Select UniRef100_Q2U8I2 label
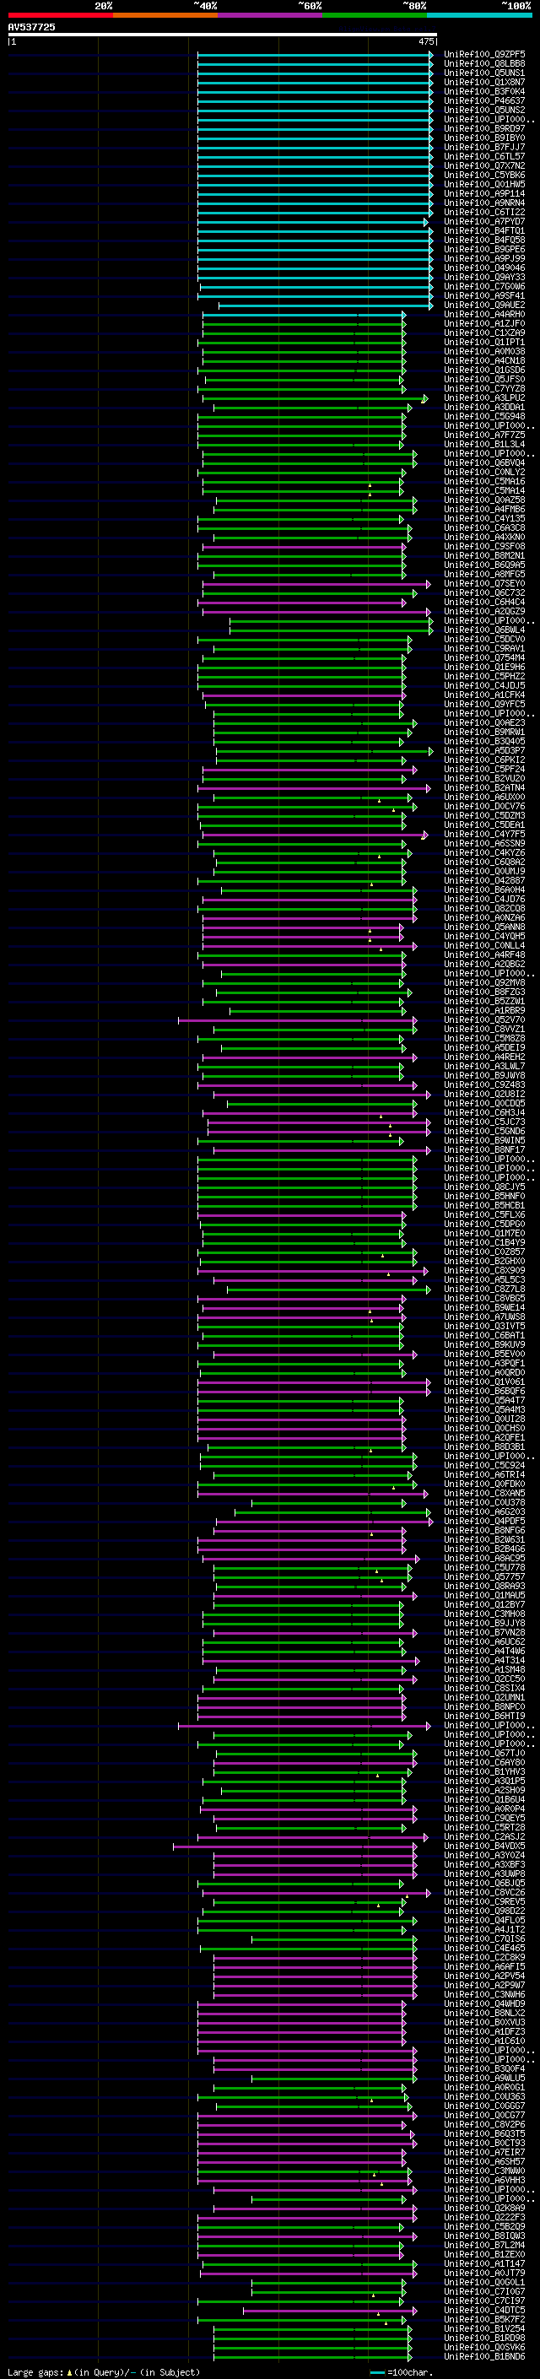Image resolution: width=540 pixels, height=2379 pixels. [484, 1094]
